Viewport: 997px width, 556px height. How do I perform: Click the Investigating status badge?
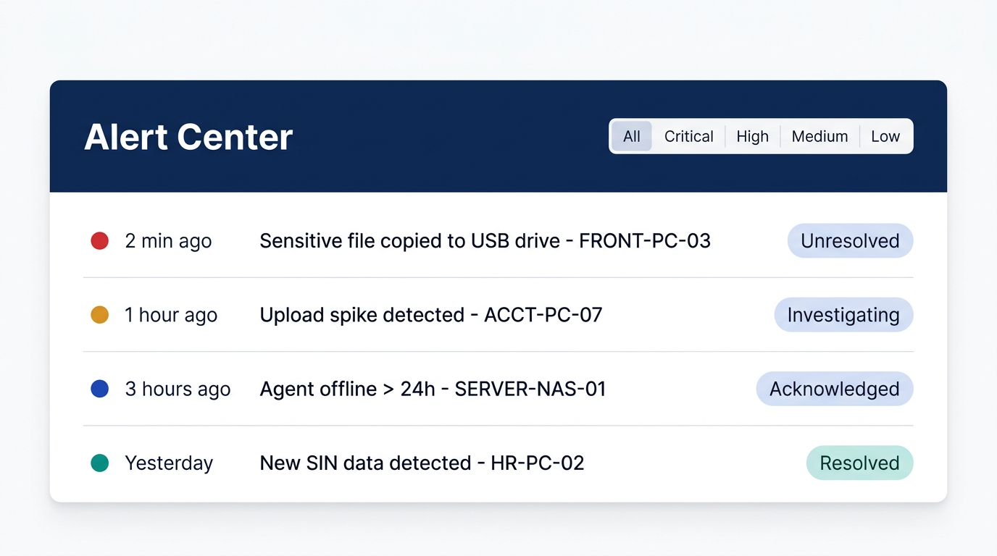point(843,314)
